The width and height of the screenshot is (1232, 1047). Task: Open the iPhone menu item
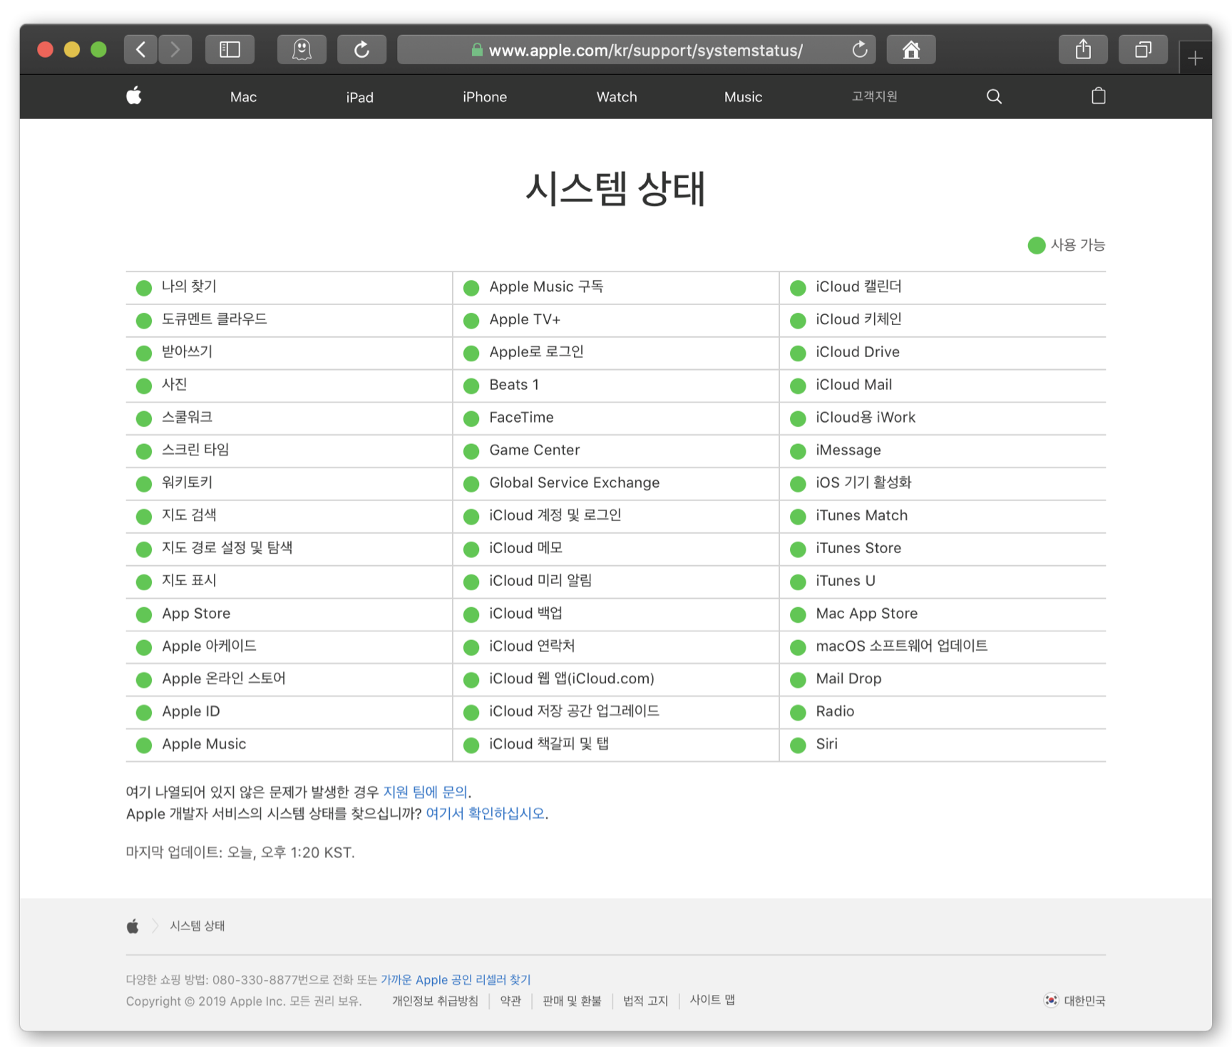485,97
